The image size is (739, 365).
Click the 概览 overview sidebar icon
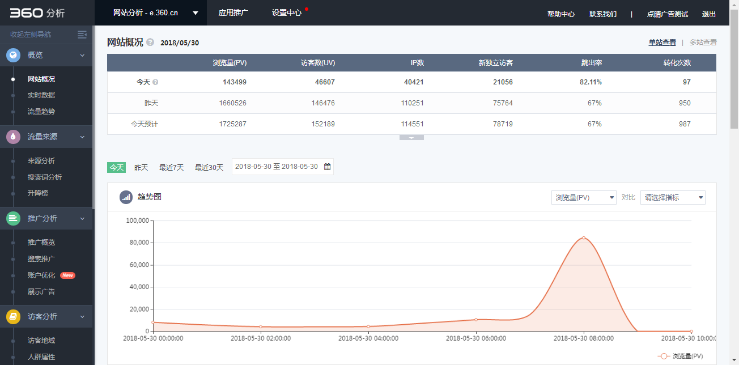(13, 55)
